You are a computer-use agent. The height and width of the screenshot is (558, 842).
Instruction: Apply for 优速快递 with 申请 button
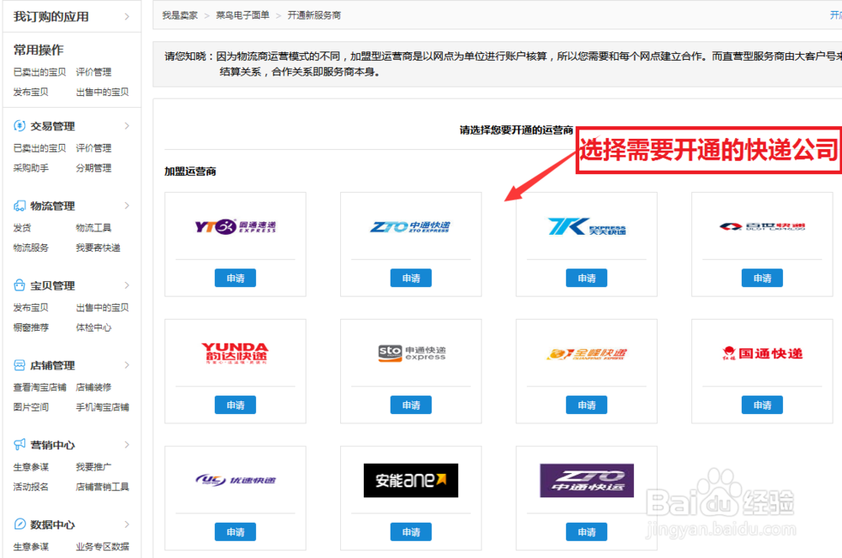click(235, 532)
